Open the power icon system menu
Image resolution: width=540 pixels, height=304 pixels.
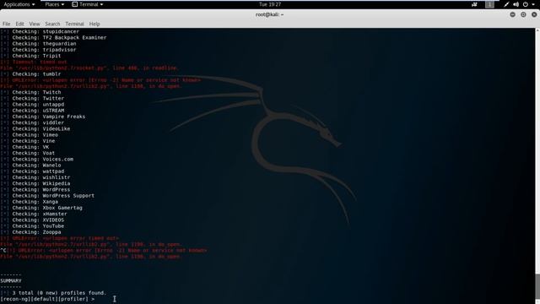[526, 4]
